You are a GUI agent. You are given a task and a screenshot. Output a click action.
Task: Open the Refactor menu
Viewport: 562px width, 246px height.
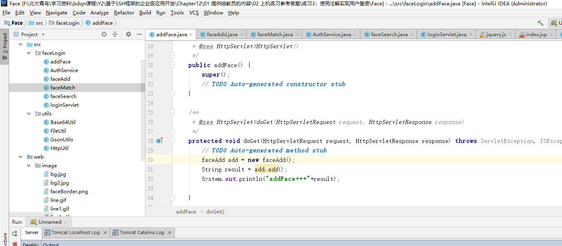[x=124, y=13]
